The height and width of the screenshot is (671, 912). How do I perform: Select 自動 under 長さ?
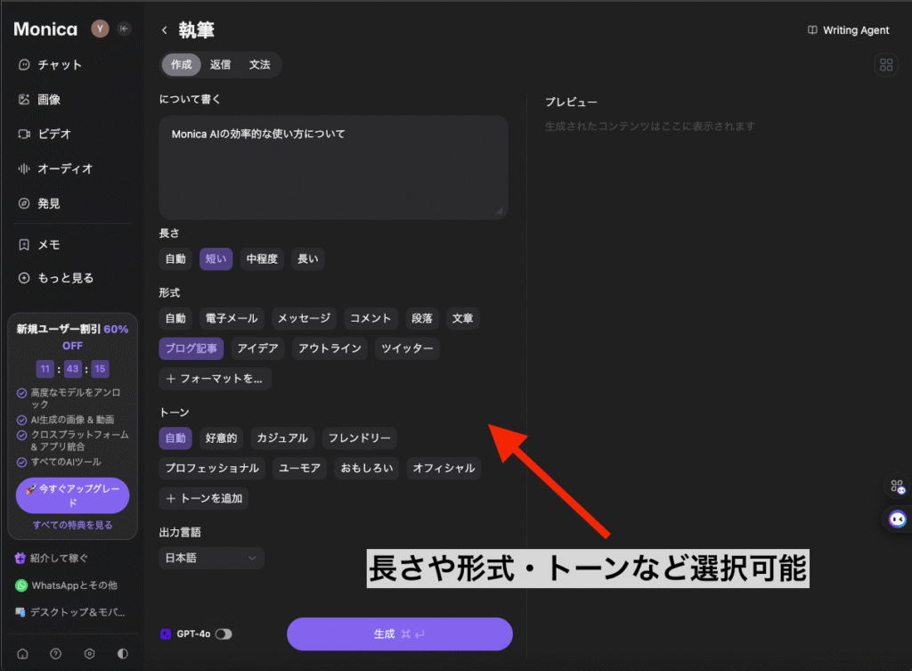pyautogui.click(x=175, y=259)
